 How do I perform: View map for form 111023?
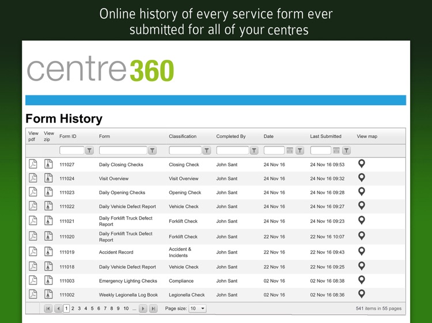362,191
